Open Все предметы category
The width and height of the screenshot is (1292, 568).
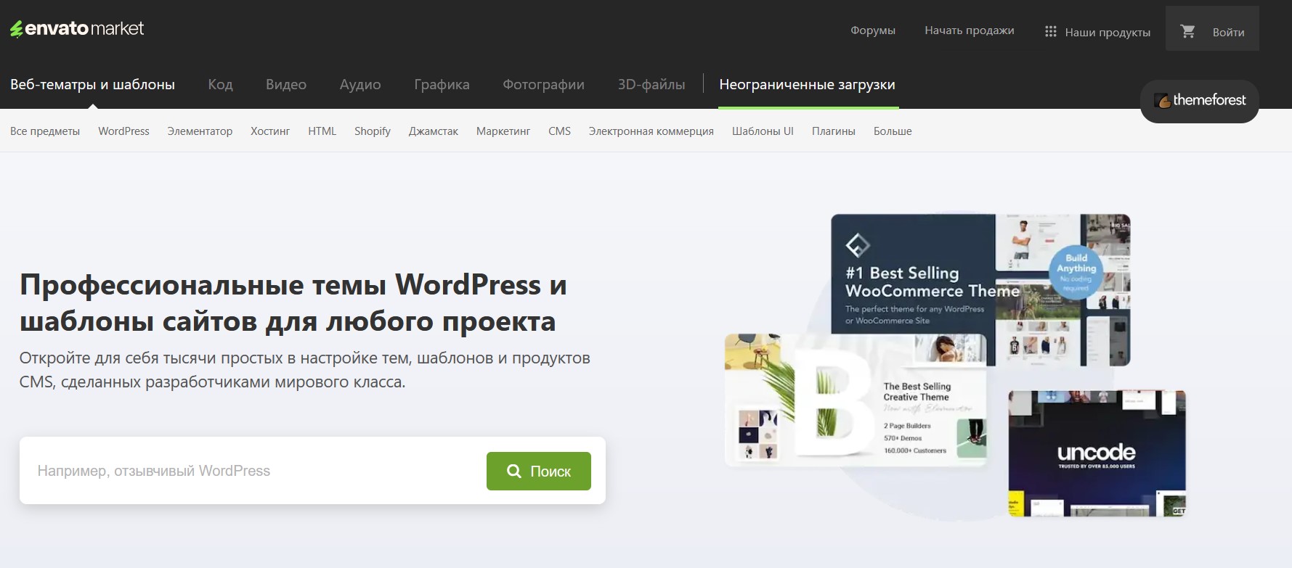[x=45, y=131]
